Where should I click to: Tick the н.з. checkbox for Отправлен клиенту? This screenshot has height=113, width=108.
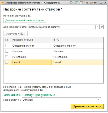[7, 46]
